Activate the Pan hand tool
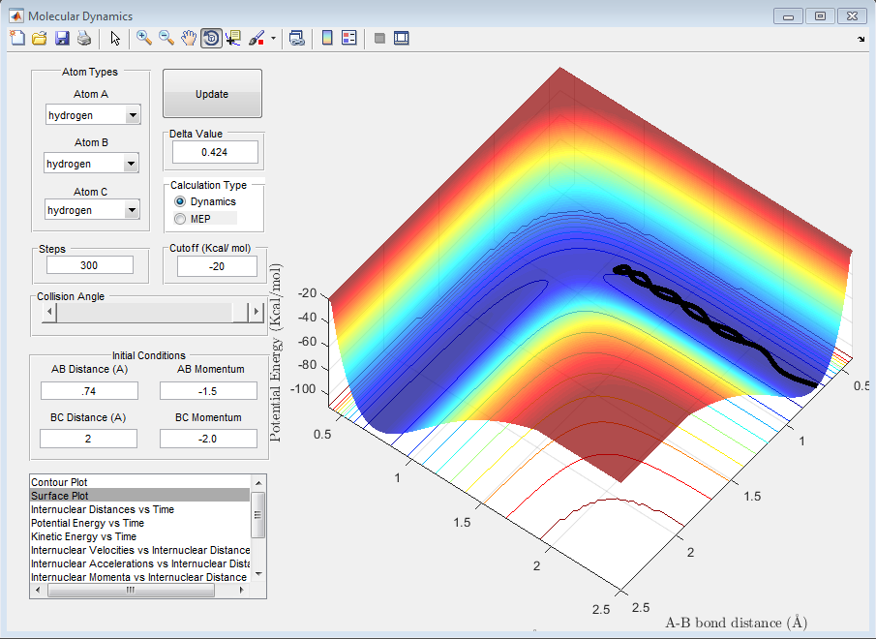Image resolution: width=876 pixels, height=639 pixels. tap(189, 38)
